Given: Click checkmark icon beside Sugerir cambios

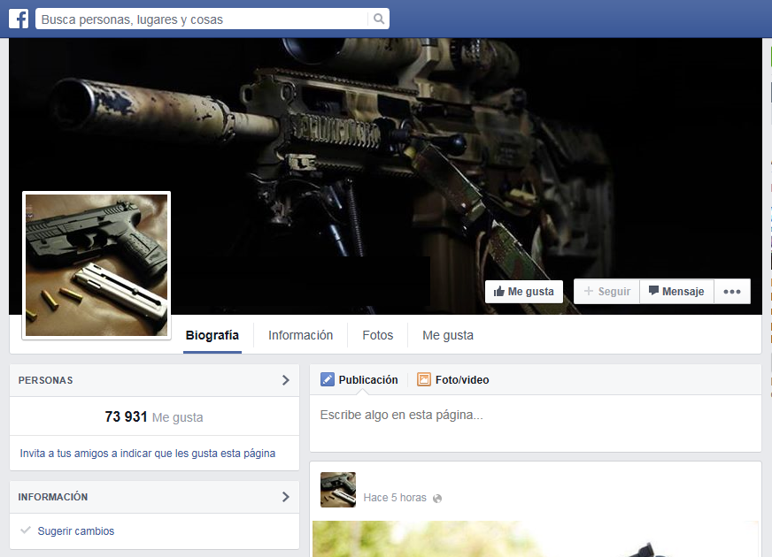Looking at the screenshot, I should point(26,530).
